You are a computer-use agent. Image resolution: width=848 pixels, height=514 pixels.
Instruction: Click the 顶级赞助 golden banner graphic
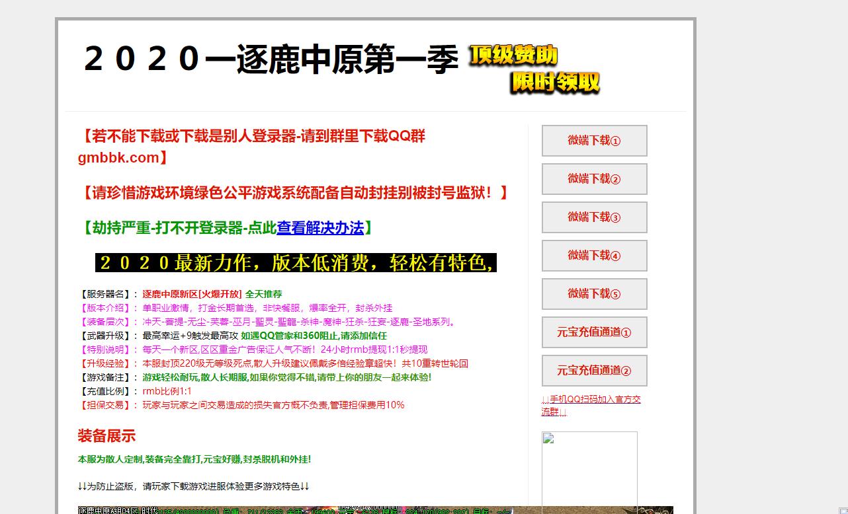[513, 55]
